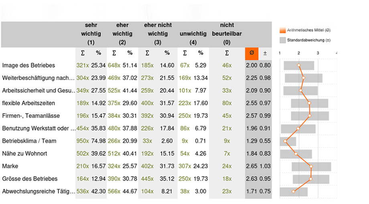This screenshot has width=369, height=204.
Task: Click the 80x value for flexible Arbeitszeiten
Action: click(227, 103)
